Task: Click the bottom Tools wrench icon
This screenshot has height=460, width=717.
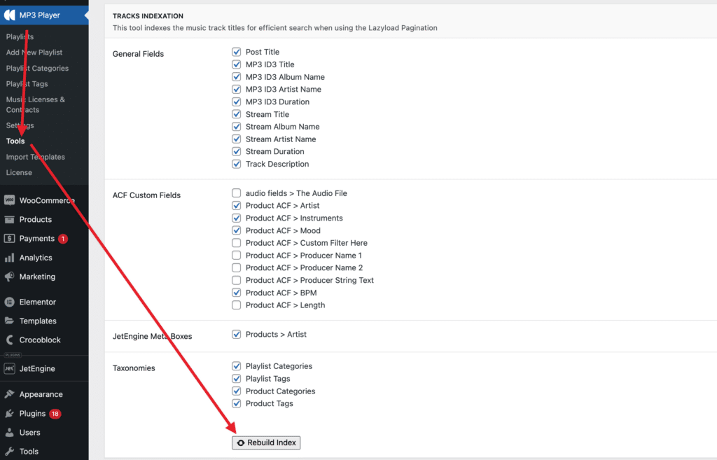Action: (x=9, y=452)
